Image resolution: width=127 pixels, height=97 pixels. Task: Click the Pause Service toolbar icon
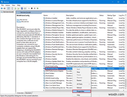pos(35,8)
